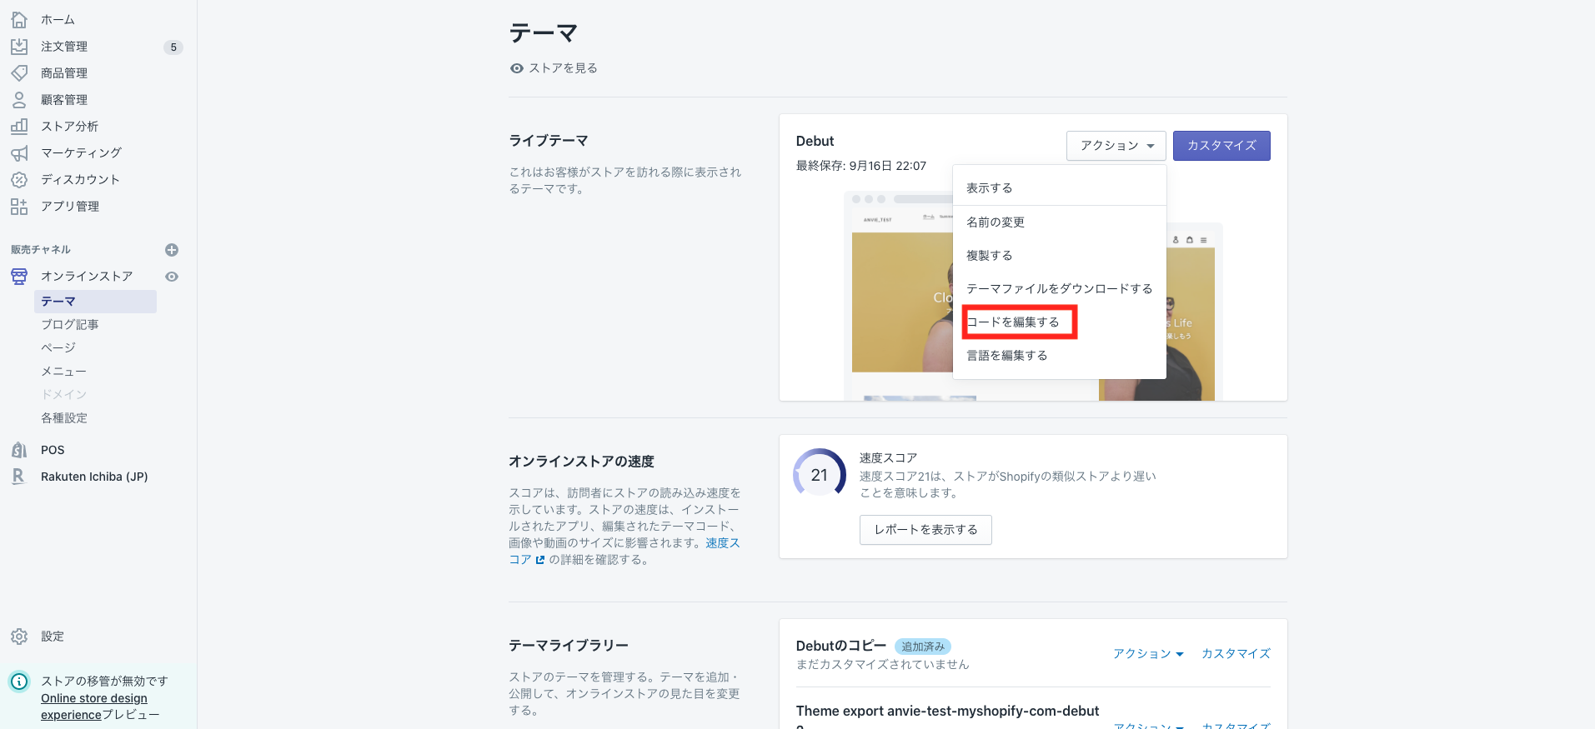Add a sales channel with plus icon
The height and width of the screenshot is (729, 1595).
coord(172,250)
